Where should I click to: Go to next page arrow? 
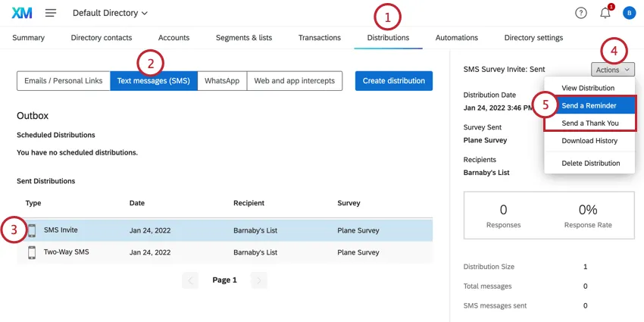pyautogui.click(x=259, y=280)
